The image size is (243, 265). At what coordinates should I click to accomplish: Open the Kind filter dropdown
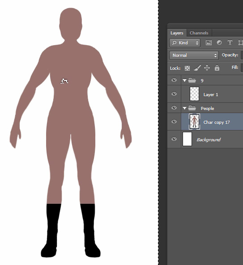(185, 43)
